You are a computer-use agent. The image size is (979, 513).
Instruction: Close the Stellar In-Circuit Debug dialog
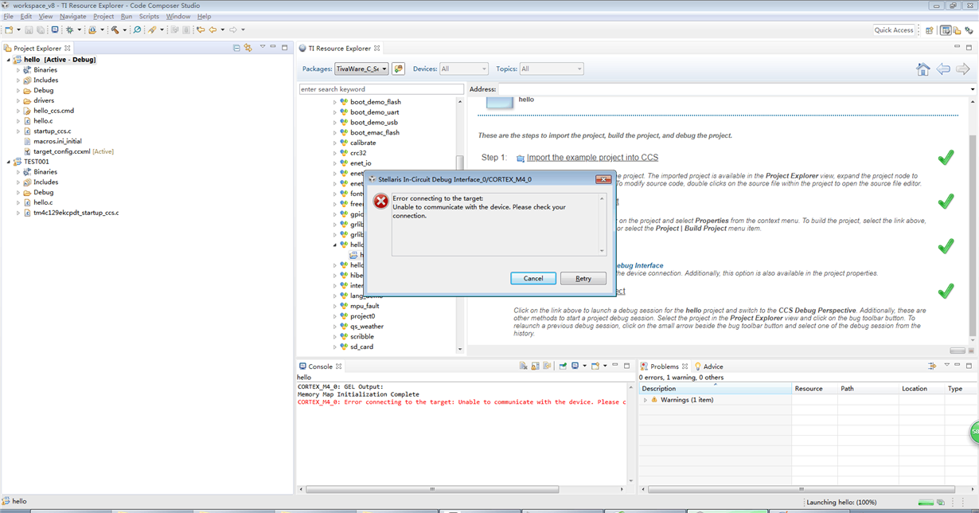point(603,179)
